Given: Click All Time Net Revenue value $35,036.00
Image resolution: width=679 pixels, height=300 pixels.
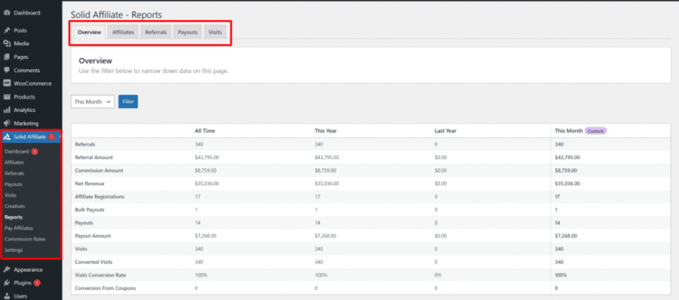Looking at the screenshot, I should point(207,183).
